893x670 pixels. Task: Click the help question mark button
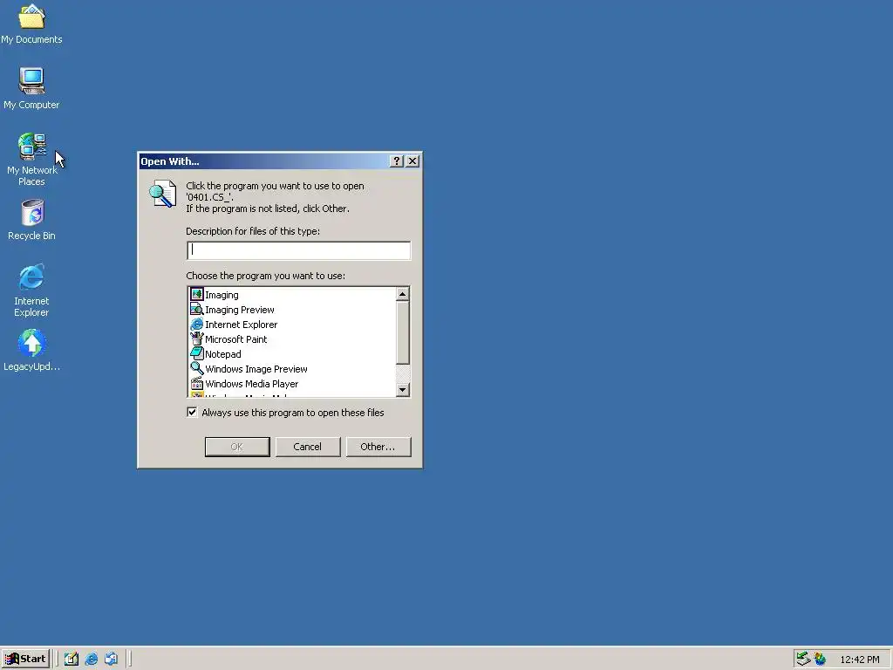pos(397,161)
